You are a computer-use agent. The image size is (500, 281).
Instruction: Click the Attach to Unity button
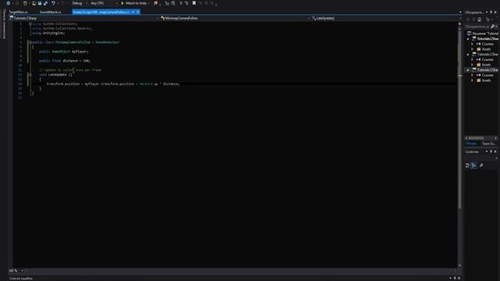(x=134, y=3)
